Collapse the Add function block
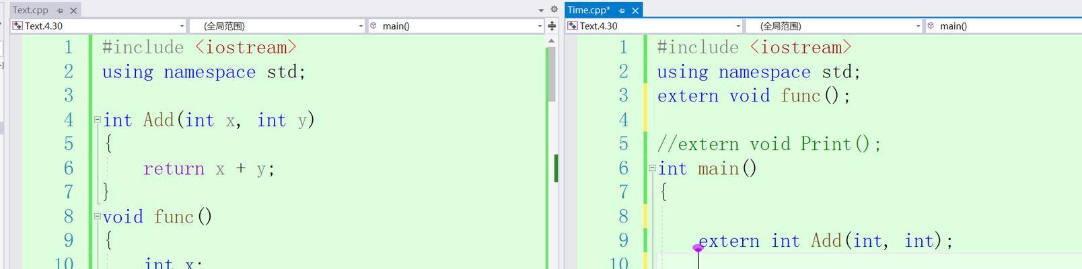Screen dimensions: 1082x269 (x=97, y=120)
